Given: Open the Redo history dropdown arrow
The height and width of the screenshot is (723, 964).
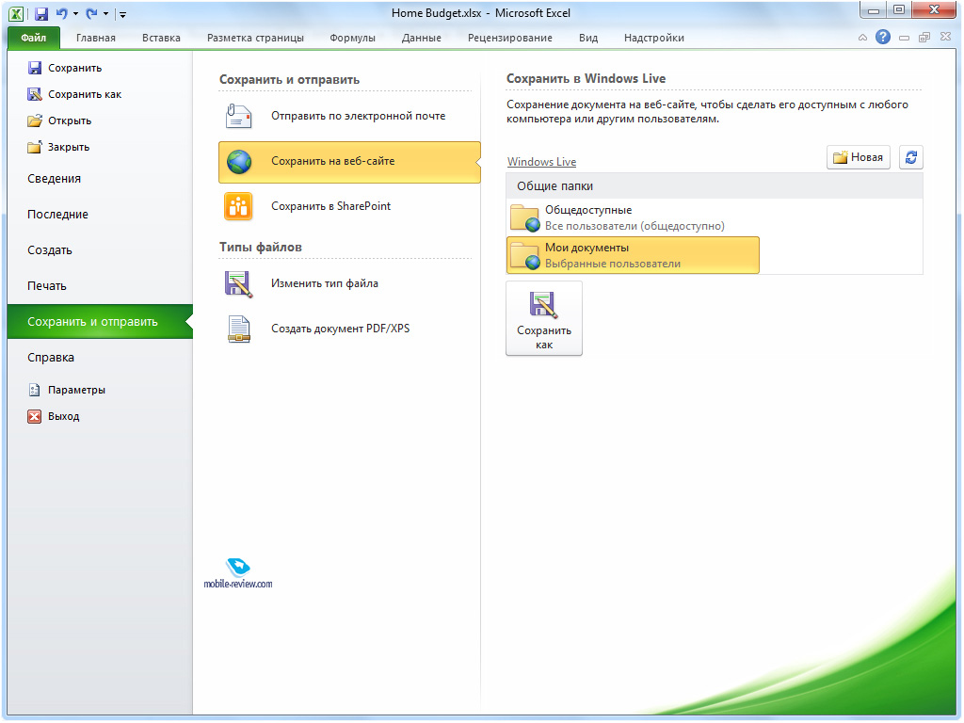Looking at the screenshot, I should point(105,13).
